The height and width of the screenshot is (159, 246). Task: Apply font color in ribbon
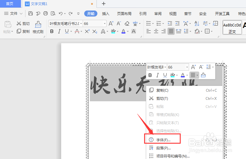click(123, 31)
